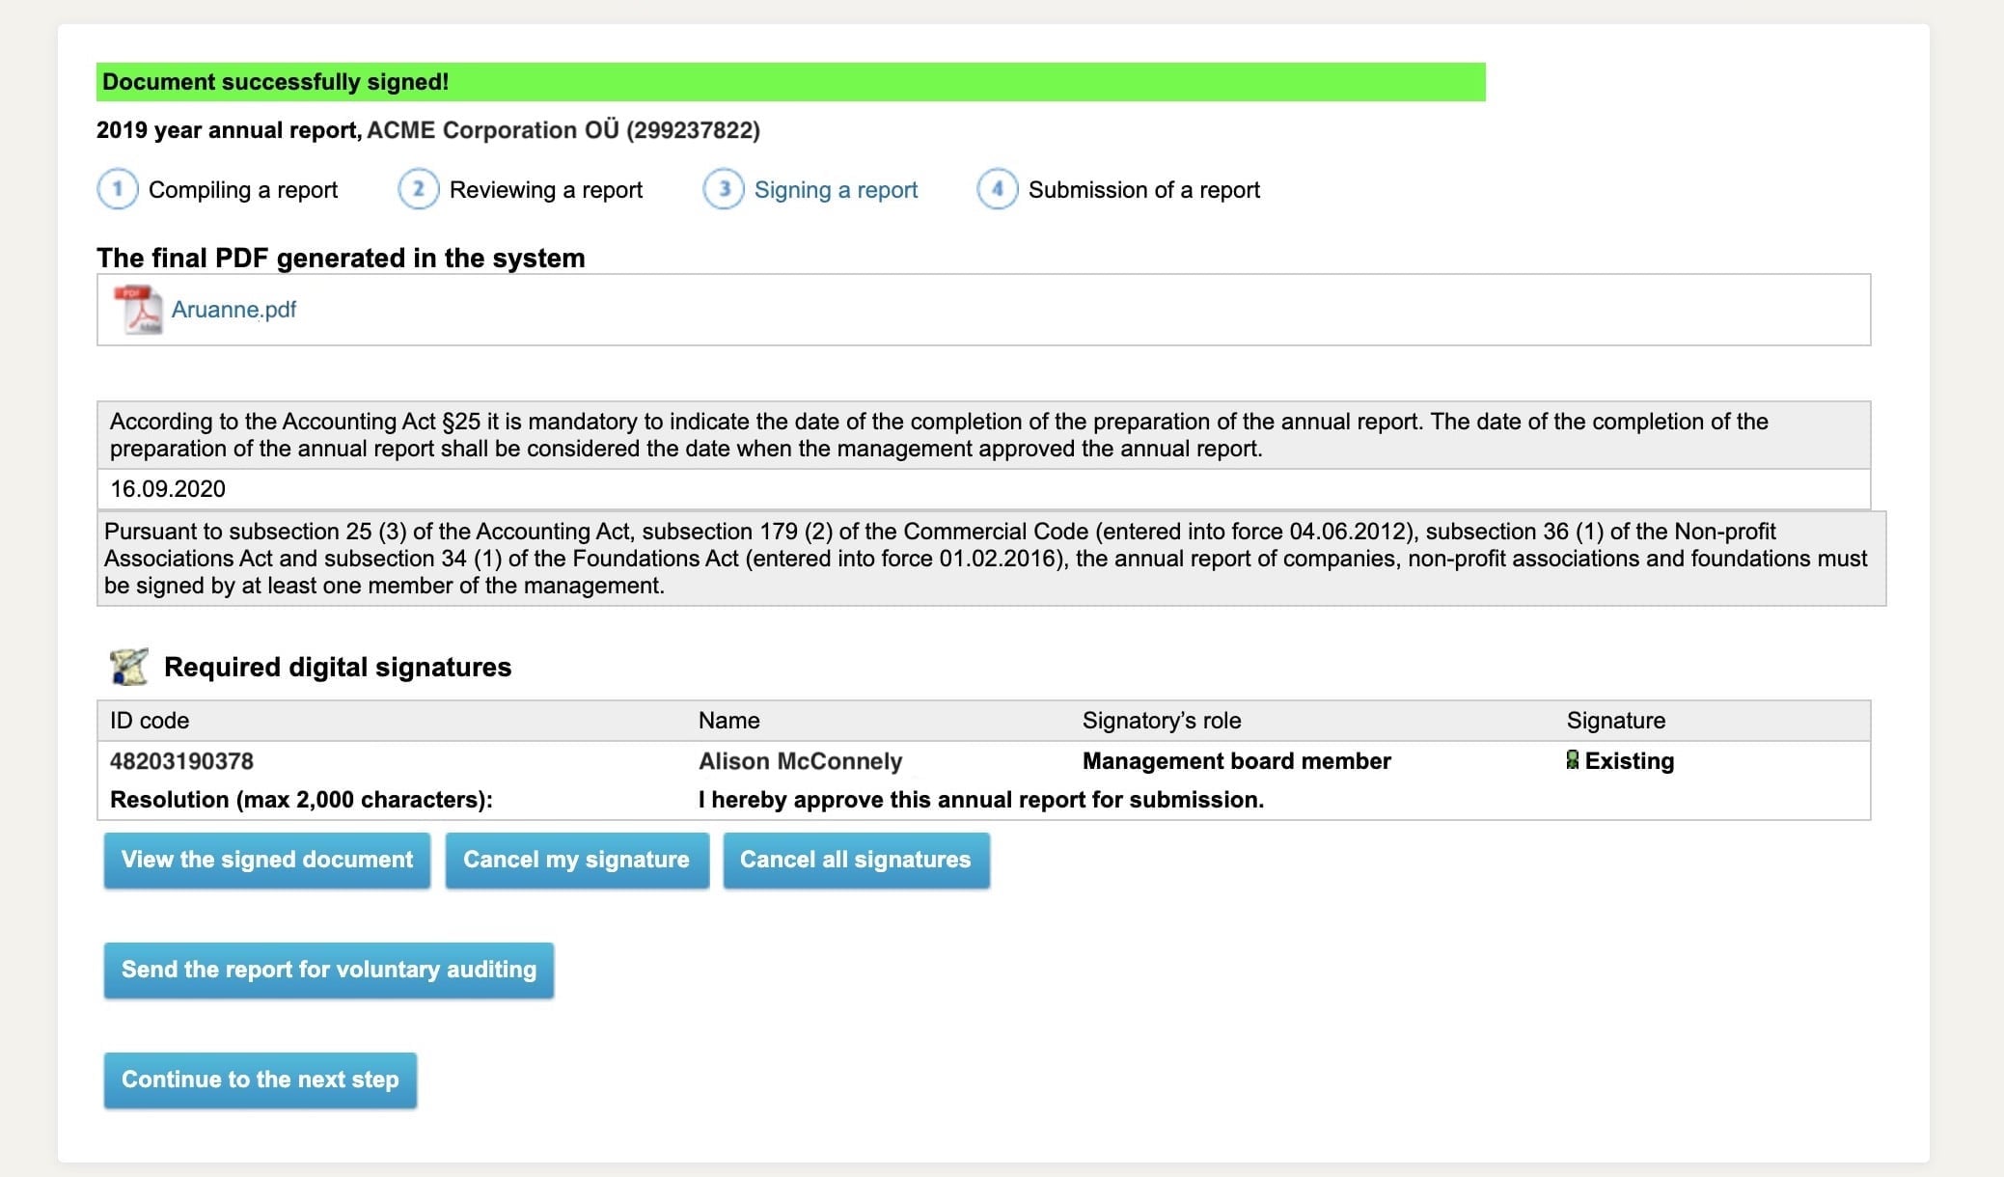Image resolution: width=2004 pixels, height=1177 pixels.
Task: Click the step 2 circle icon
Action: pyautogui.click(x=419, y=189)
